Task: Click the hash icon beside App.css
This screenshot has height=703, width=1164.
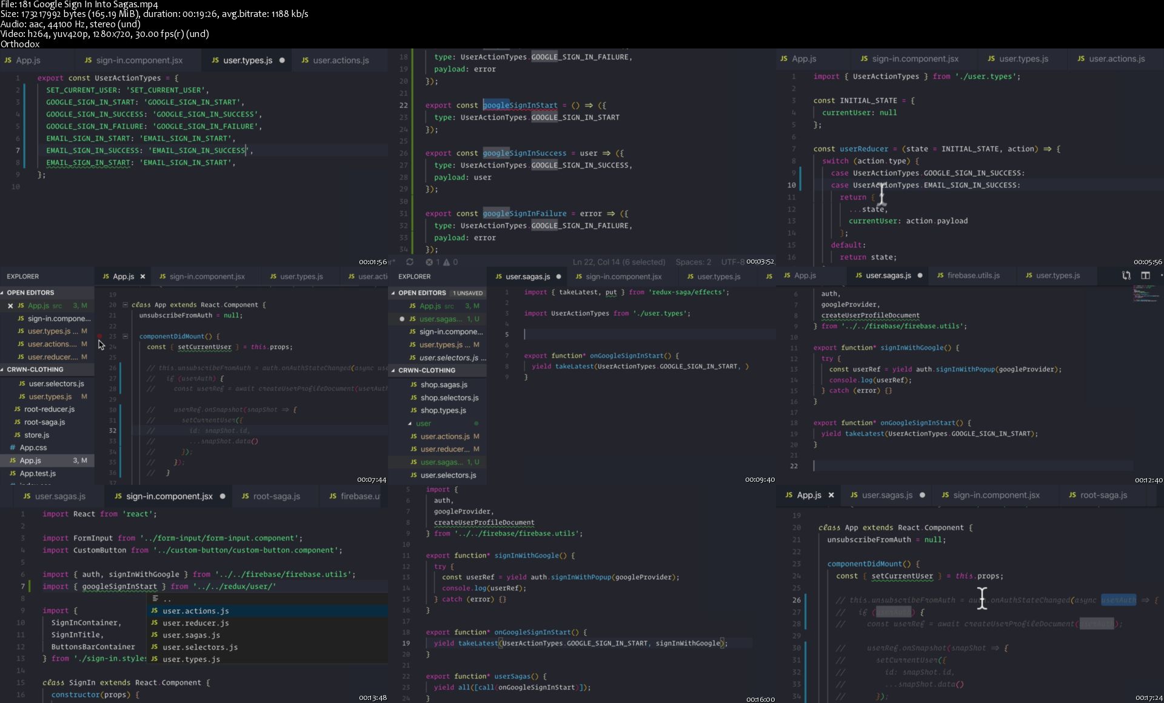Action: point(12,448)
